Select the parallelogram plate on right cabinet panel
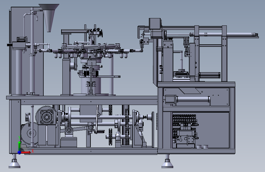The height and width of the screenshot is (172, 265). point(190,91)
